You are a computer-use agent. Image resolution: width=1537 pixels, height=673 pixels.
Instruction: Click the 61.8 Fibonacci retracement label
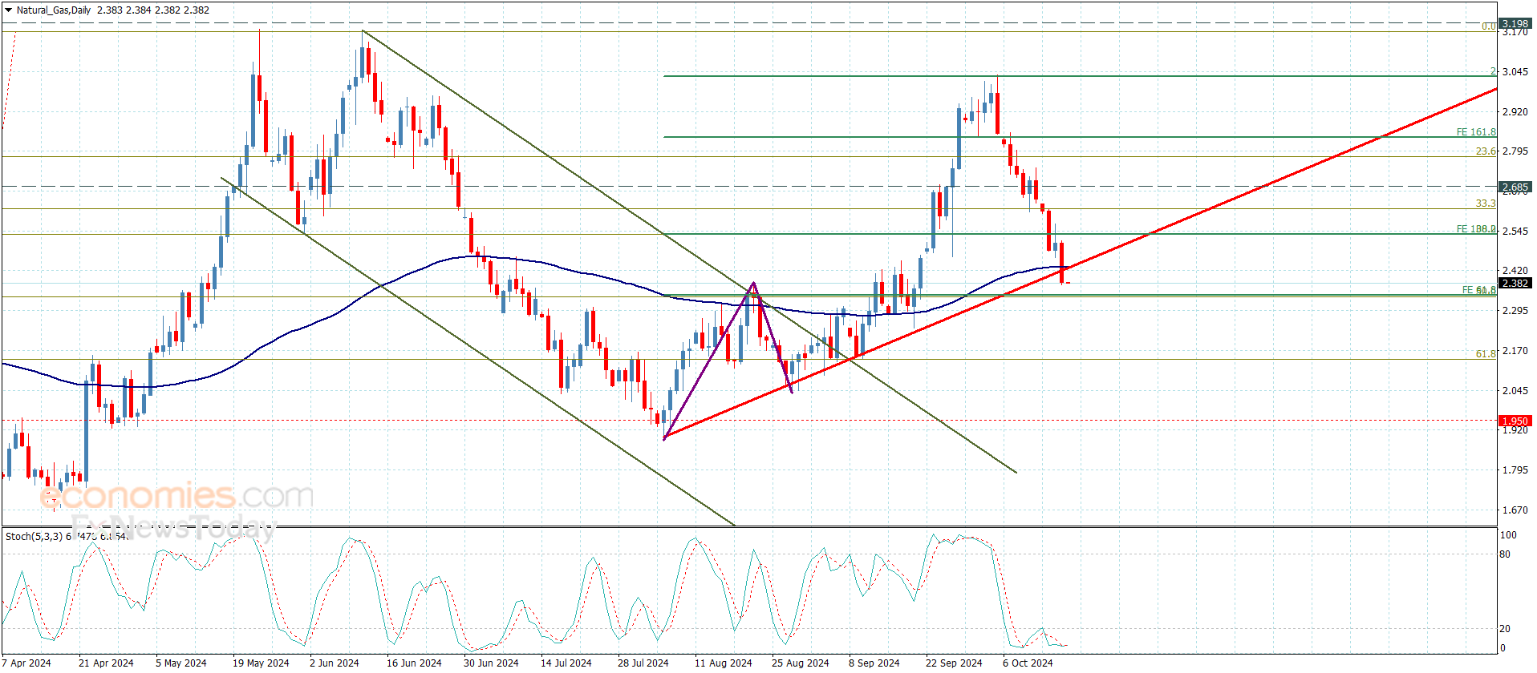(1485, 353)
